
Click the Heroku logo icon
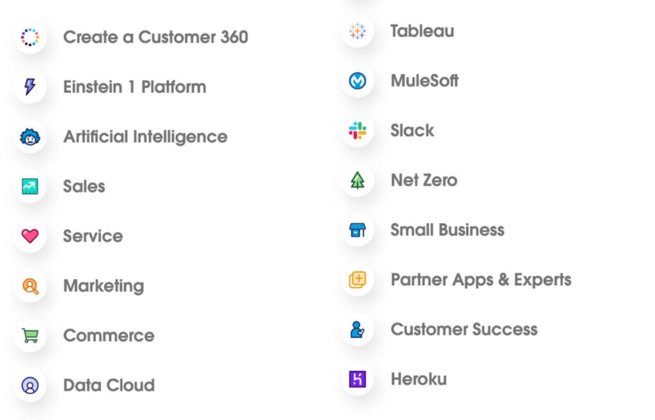[x=357, y=379]
